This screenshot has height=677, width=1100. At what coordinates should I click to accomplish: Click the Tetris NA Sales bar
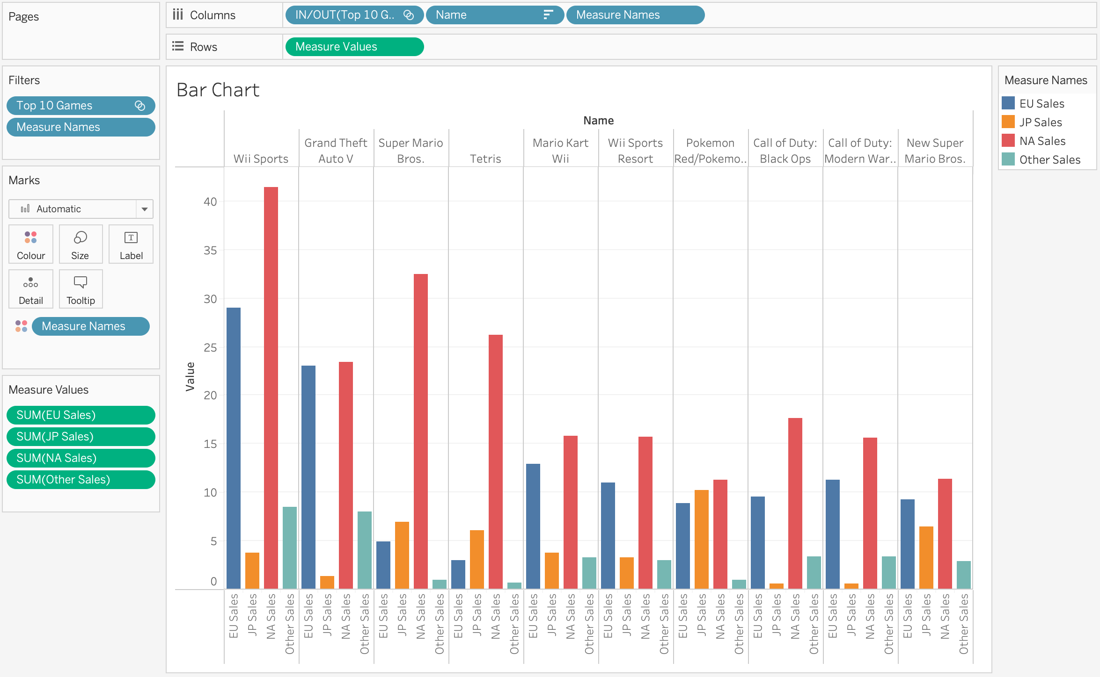tap(496, 461)
